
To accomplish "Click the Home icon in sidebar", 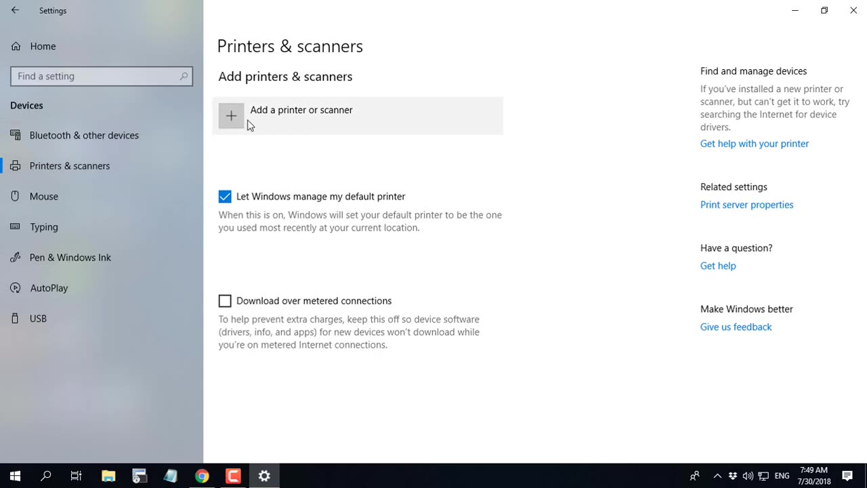I will [16, 46].
